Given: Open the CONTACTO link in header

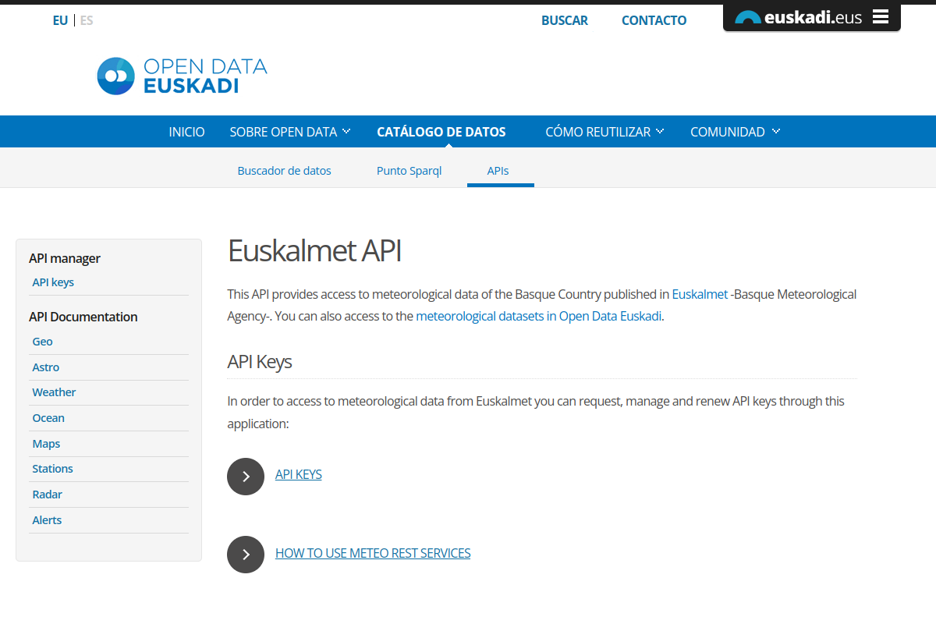Looking at the screenshot, I should 654,20.
